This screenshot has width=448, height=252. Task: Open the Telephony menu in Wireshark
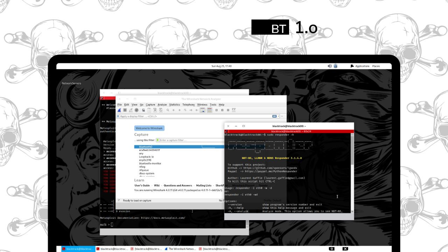[x=188, y=105]
